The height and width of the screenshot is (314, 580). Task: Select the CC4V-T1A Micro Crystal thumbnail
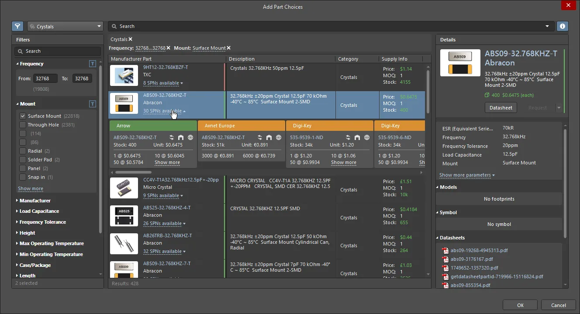124,188
